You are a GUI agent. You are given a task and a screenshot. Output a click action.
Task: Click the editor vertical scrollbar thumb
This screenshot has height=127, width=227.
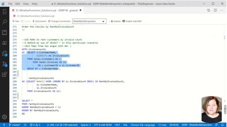pyautogui.click(x=225, y=110)
